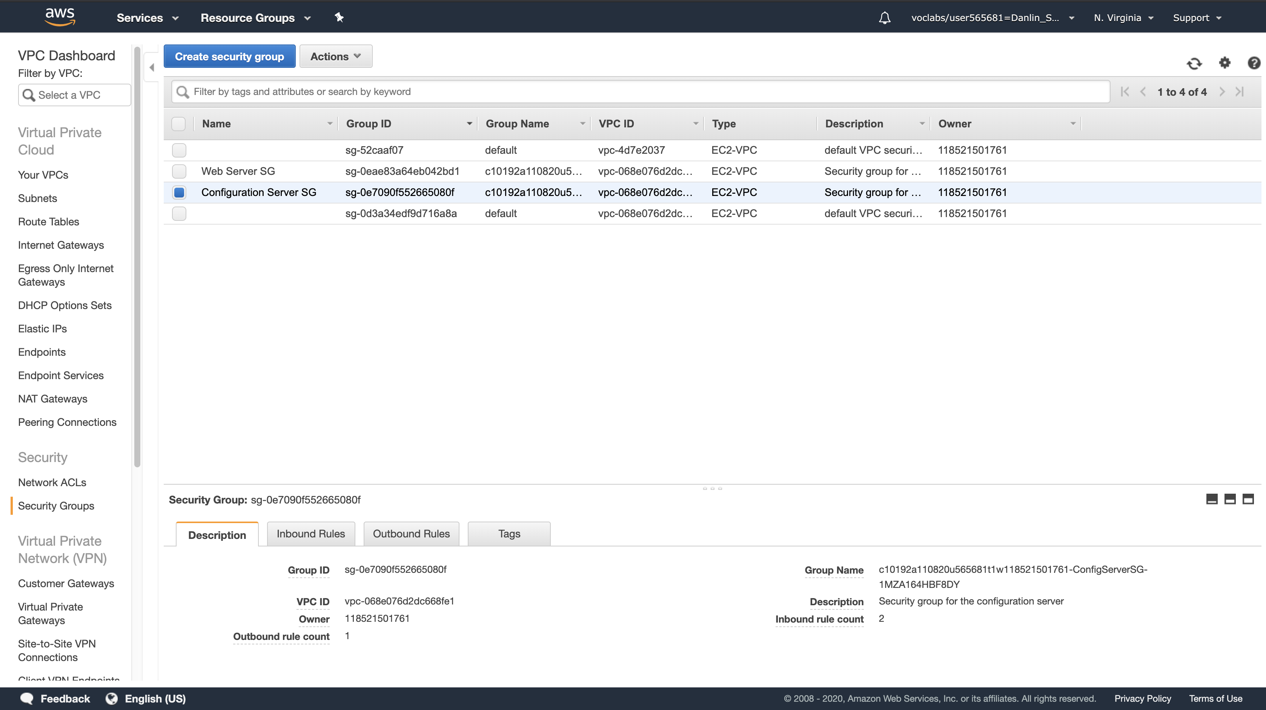Open the N. Virginia region dropdown
The width and height of the screenshot is (1266, 710).
1123,18
